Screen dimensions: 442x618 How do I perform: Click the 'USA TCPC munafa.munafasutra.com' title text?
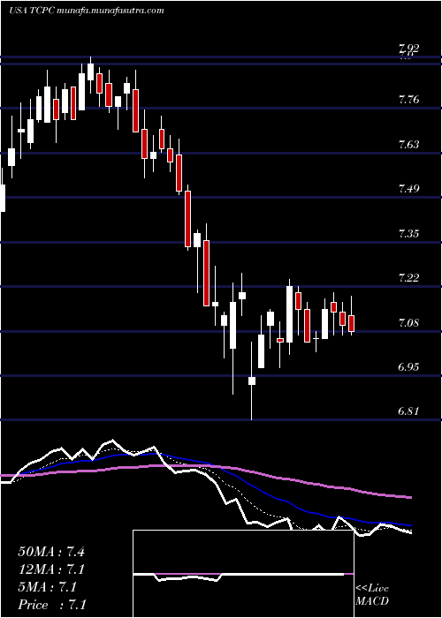point(86,11)
